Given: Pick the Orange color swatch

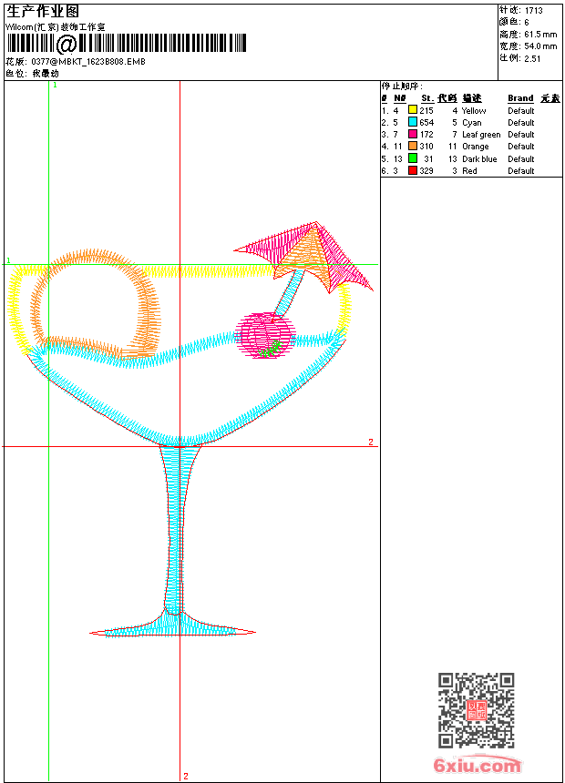Looking at the screenshot, I should (x=413, y=146).
